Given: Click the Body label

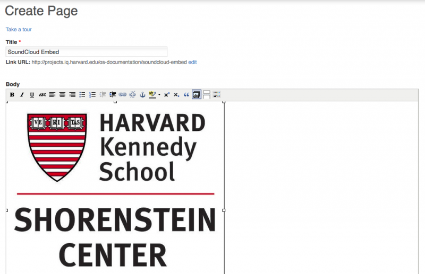Looking at the screenshot, I should pyautogui.click(x=13, y=84).
